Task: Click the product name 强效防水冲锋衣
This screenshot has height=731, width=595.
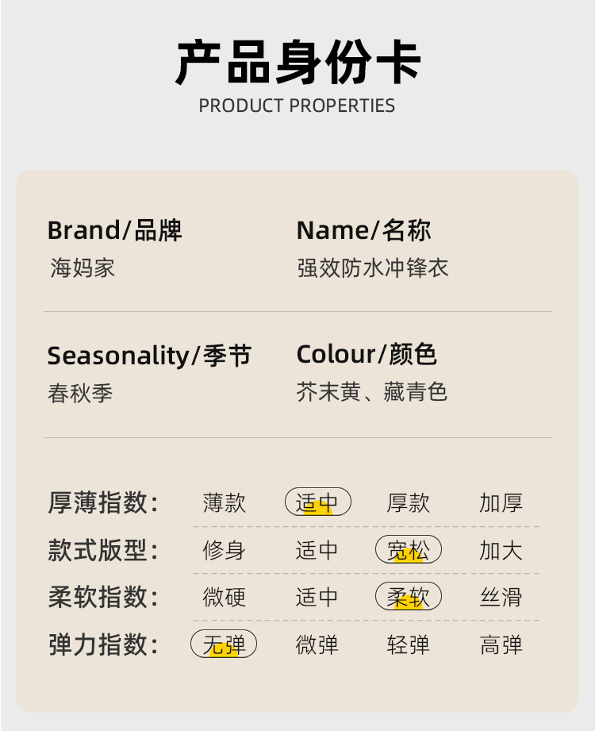Action: (x=373, y=267)
